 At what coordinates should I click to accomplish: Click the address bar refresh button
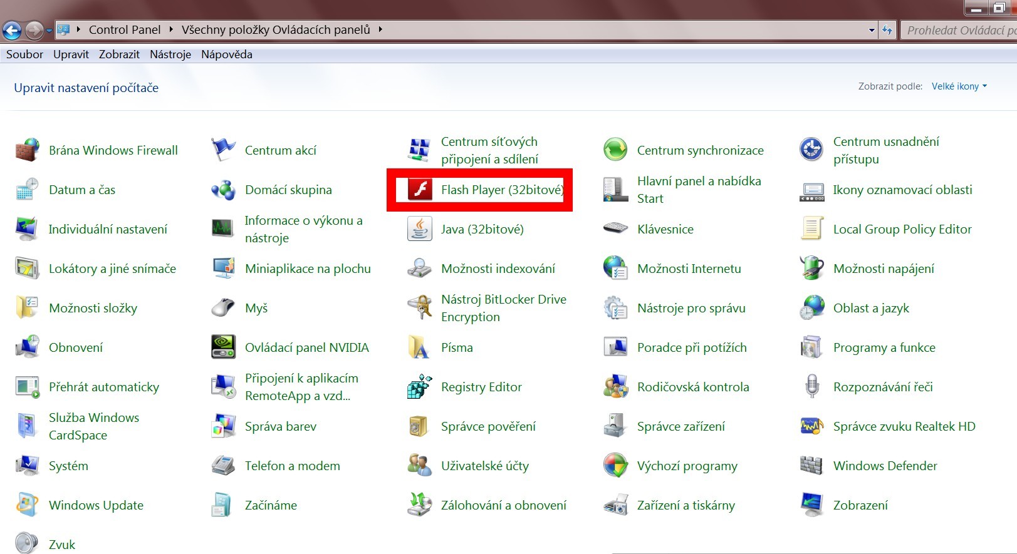[x=887, y=30]
